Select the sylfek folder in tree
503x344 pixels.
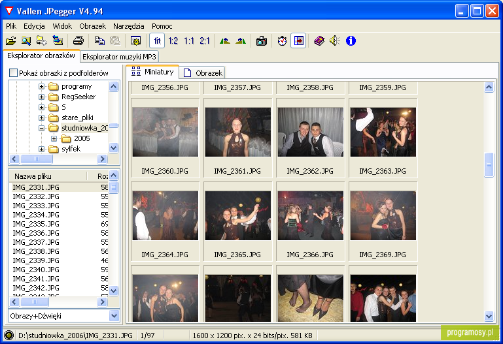(x=71, y=149)
